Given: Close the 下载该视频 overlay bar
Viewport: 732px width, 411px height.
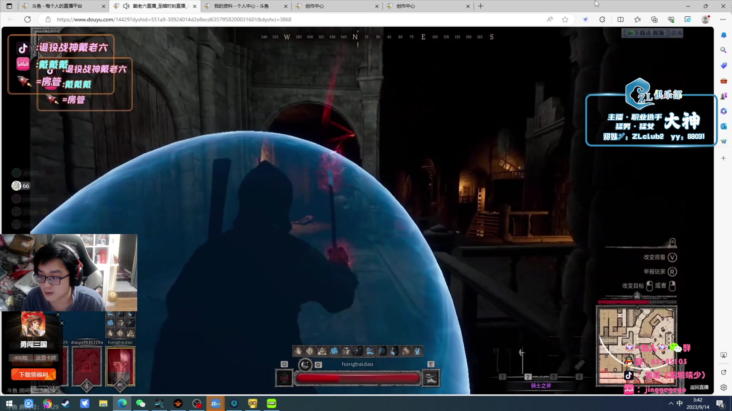Looking at the screenshot, I should pos(679,33).
